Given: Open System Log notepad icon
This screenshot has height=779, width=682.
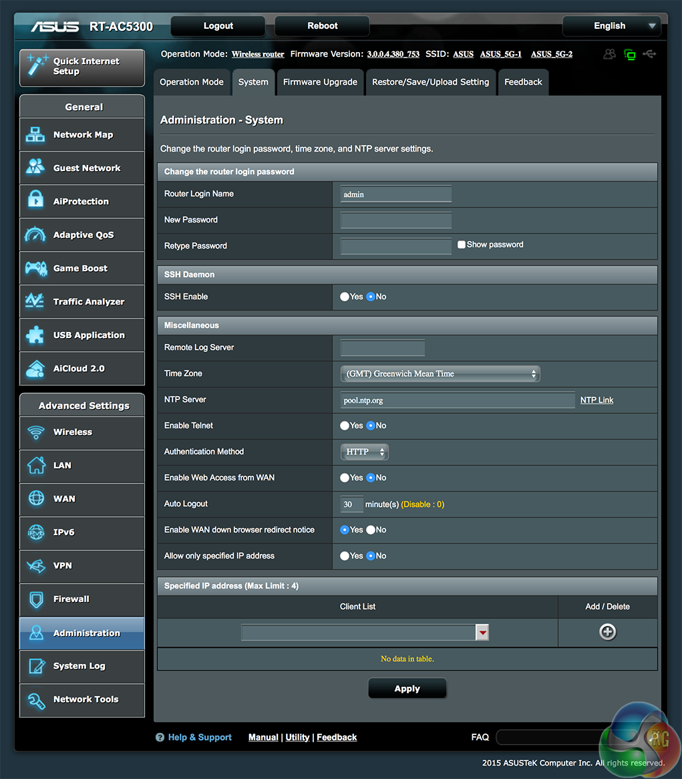Looking at the screenshot, I should click(x=37, y=665).
